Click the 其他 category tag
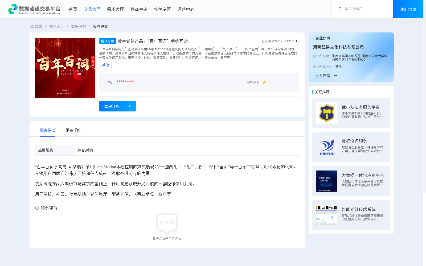426x266 pixels. [105, 65]
